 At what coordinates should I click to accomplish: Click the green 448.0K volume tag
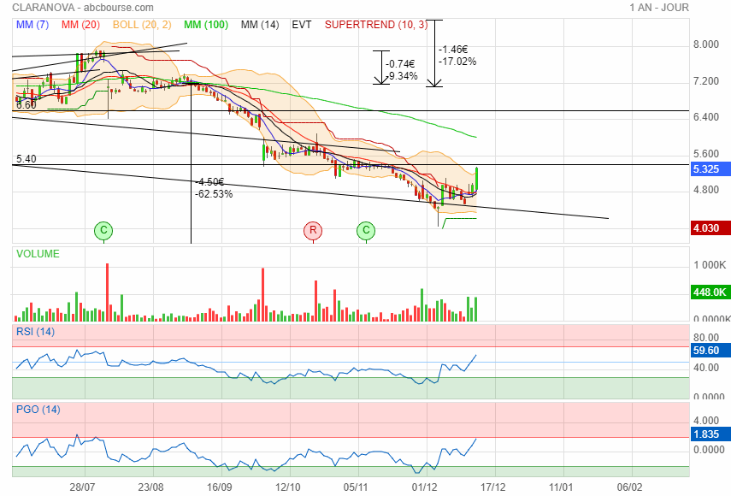(710, 292)
